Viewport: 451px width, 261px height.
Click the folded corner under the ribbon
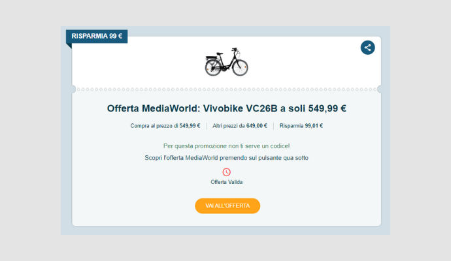point(69,46)
